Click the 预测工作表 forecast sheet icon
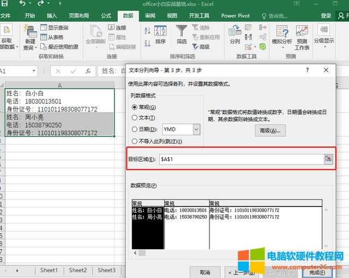349x278 pixels. (302, 31)
